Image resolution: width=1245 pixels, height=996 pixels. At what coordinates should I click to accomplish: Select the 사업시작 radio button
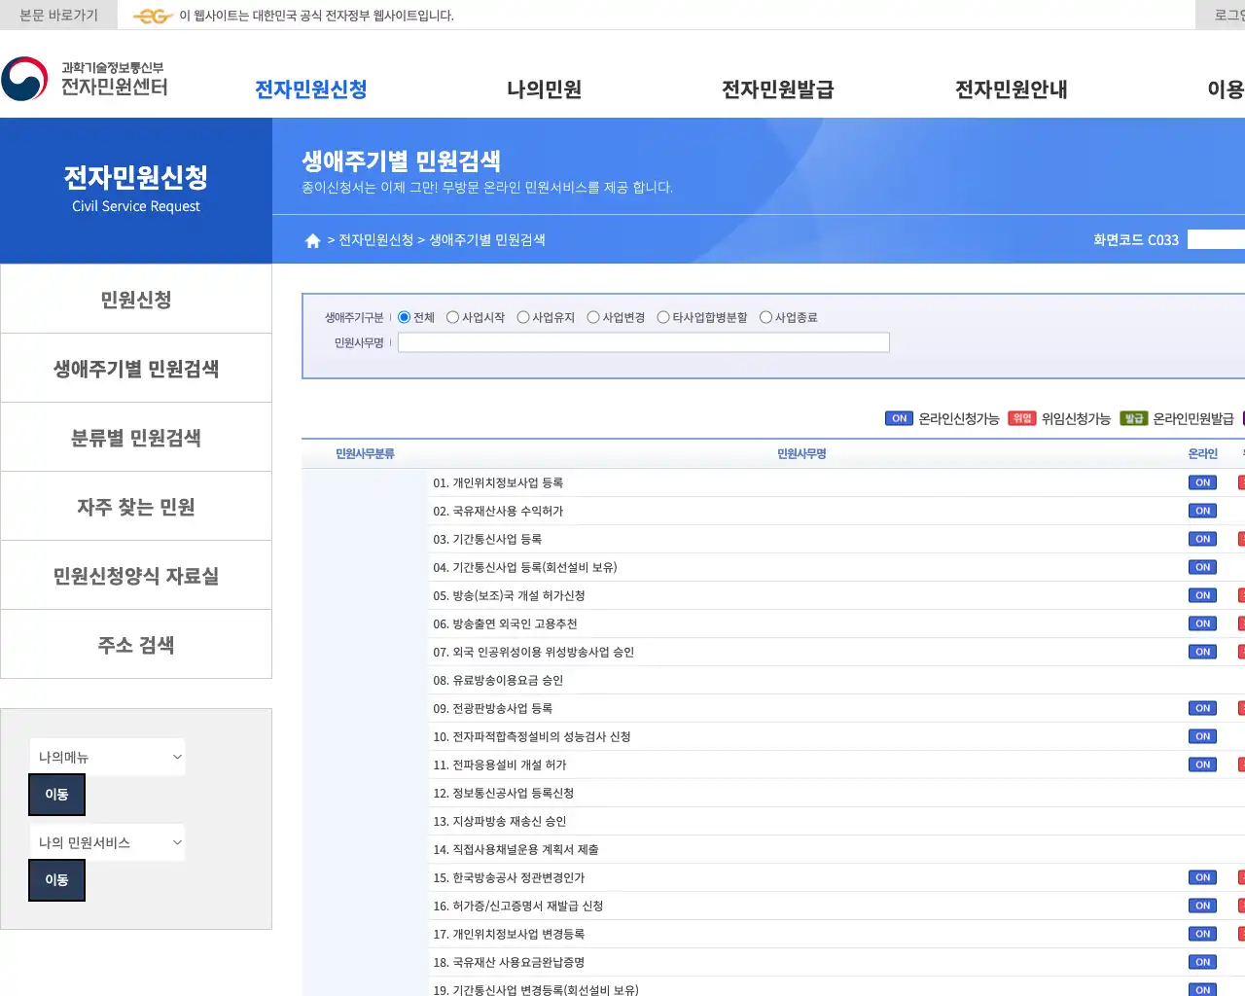coord(452,317)
